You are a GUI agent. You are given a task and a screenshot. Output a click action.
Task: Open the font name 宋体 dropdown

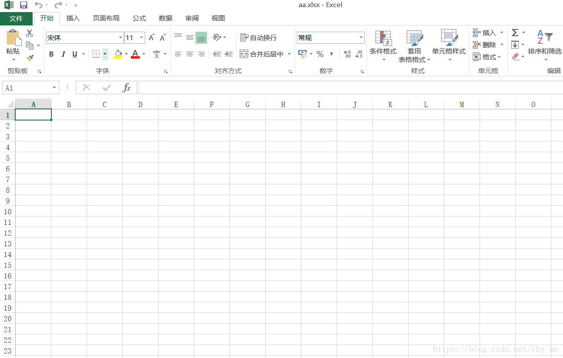pyautogui.click(x=121, y=38)
